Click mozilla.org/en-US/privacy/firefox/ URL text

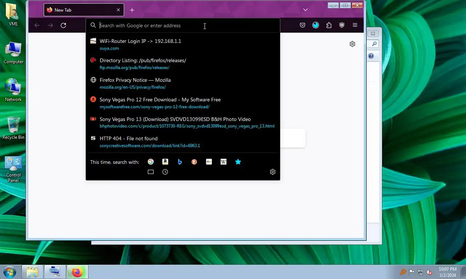(x=133, y=87)
